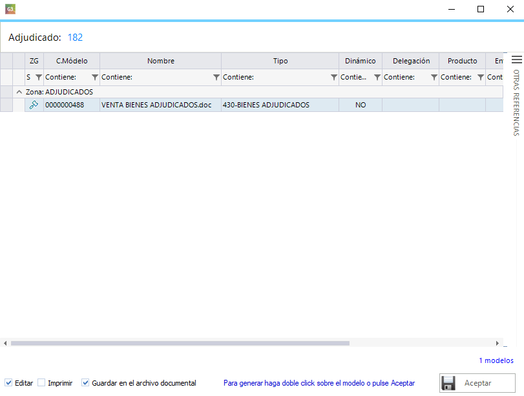This screenshot has height=396, width=524.
Task: Sort by the Dinámico column header
Action: tap(361, 61)
